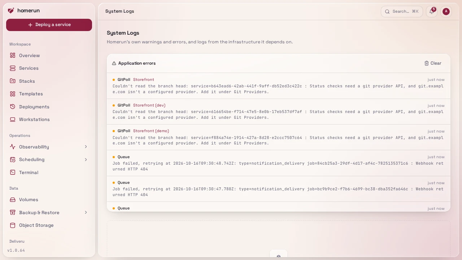Open the Object Storage database icon
This screenshot has width=462, height=260.
point(13,225)
